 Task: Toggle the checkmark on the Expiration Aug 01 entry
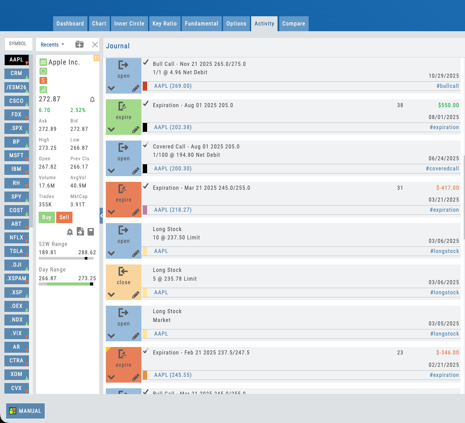point(146,104)
